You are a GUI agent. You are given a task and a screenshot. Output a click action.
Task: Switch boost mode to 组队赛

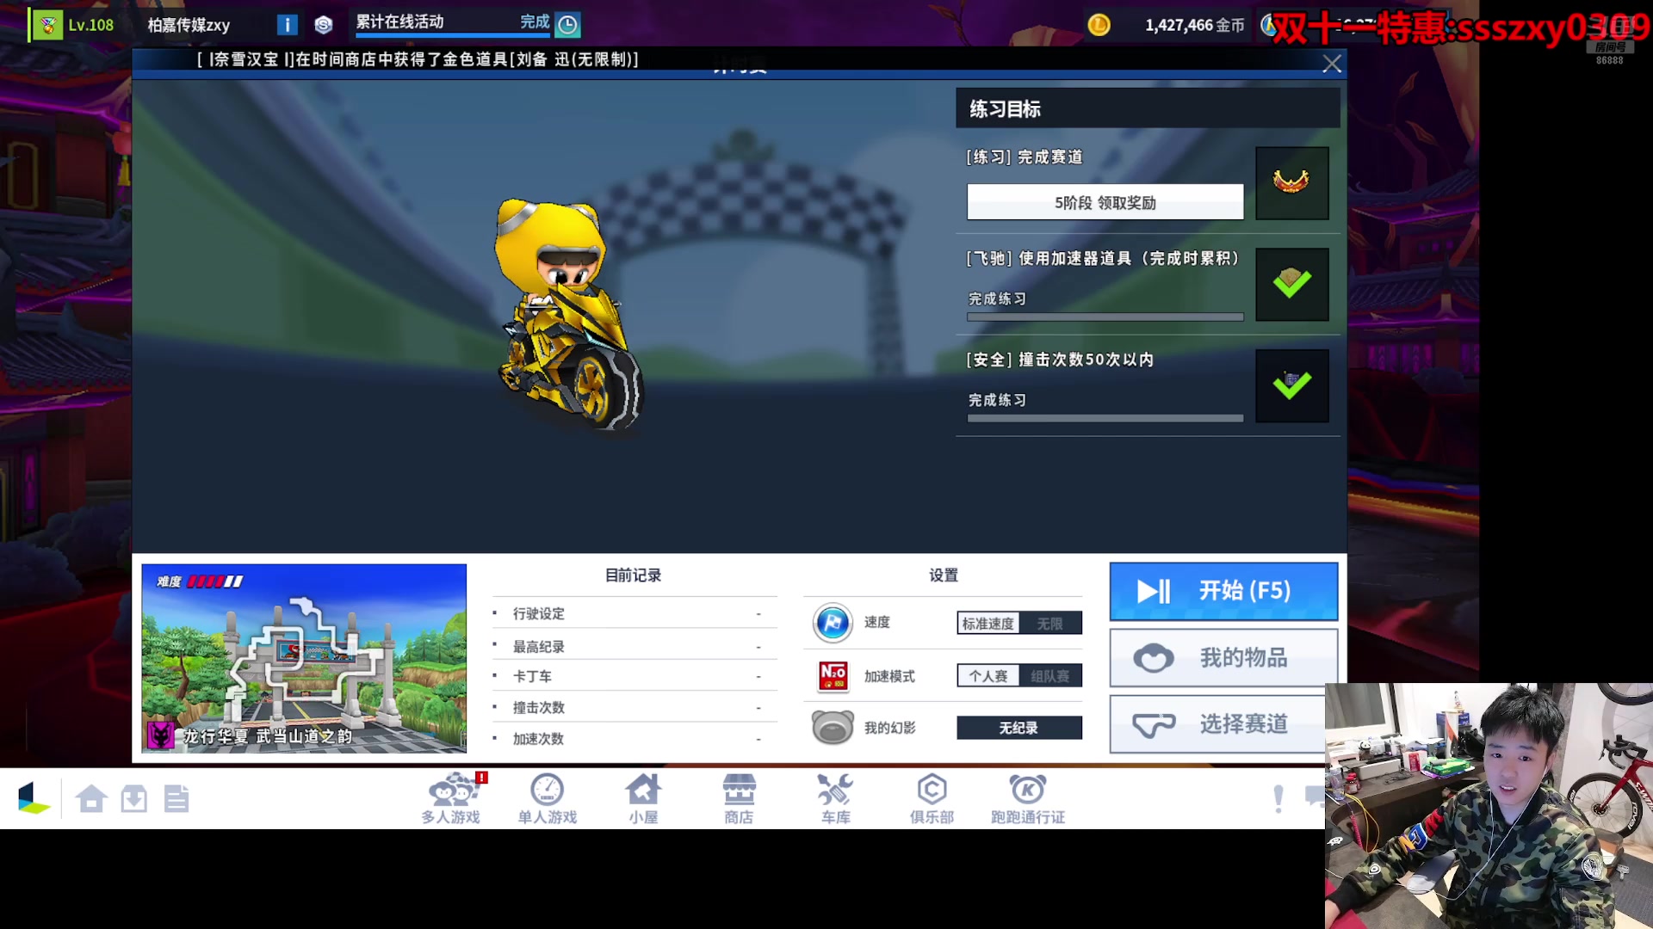tap(1052, 676)
